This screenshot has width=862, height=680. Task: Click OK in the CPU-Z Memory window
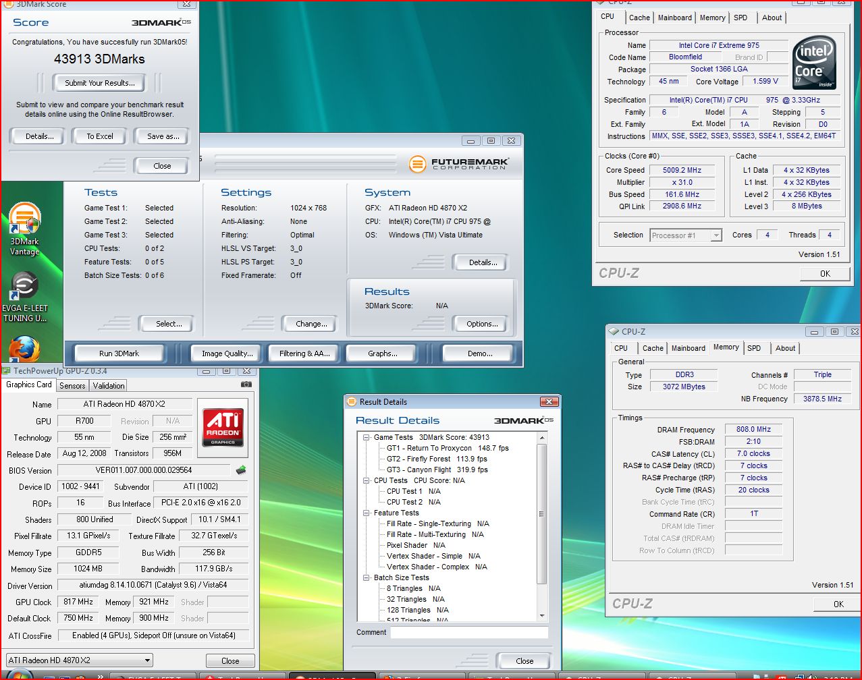(x=838, y=604)
